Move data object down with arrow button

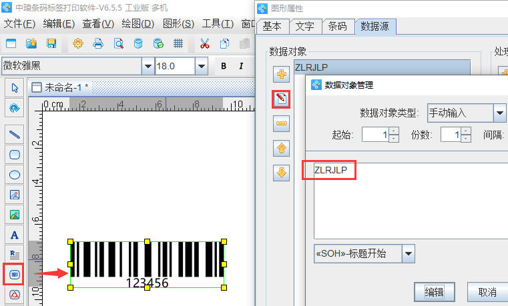click(281, 173)
